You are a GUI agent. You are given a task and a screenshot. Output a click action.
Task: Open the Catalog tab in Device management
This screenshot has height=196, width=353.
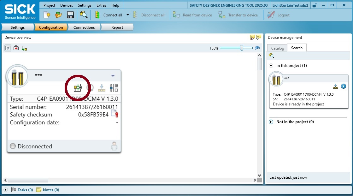pyautogui.click(x=277, y=48)
